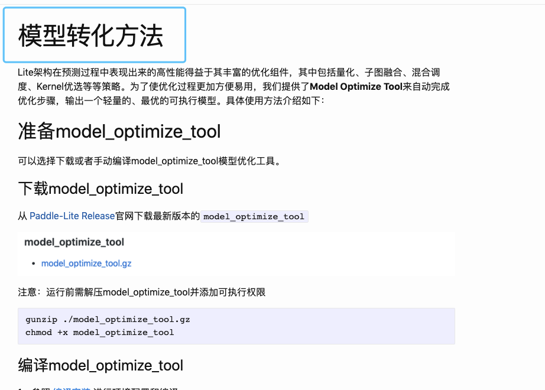The height and width of the screenshot is (390, 545).
Task: Open the Paddle-Lite Release link
Action: tap(72, 216)
